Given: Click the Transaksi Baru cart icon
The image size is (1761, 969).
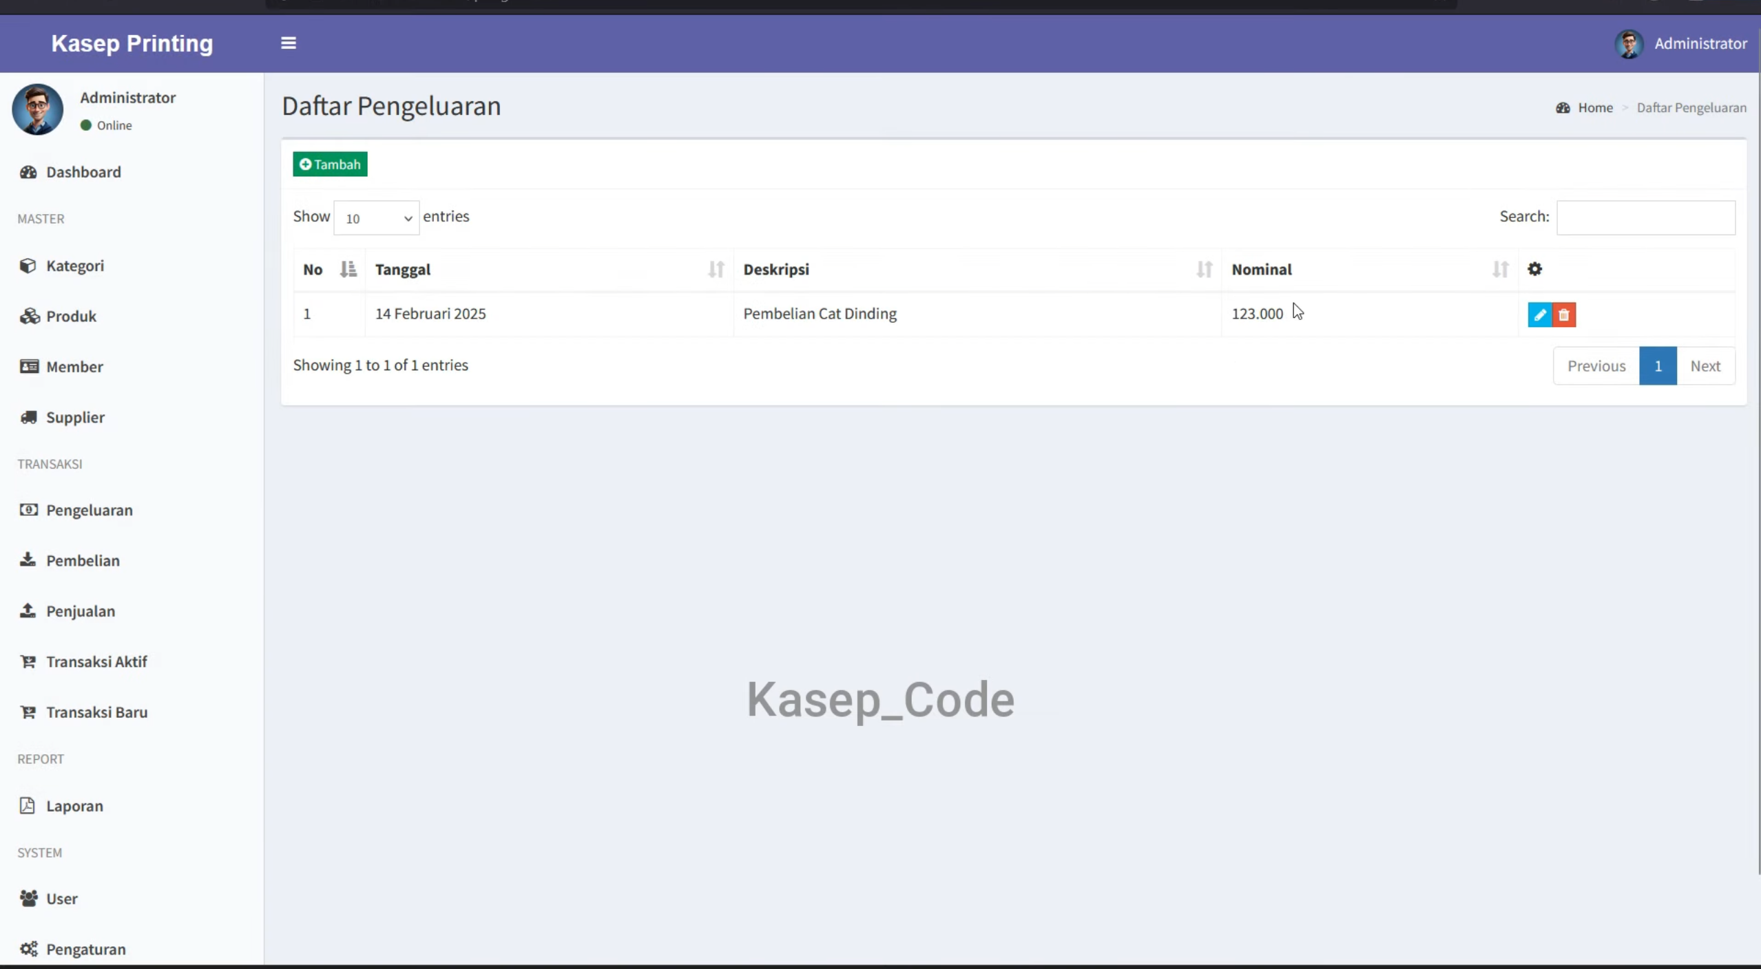Looking at the screenshot, I should 28,712.
